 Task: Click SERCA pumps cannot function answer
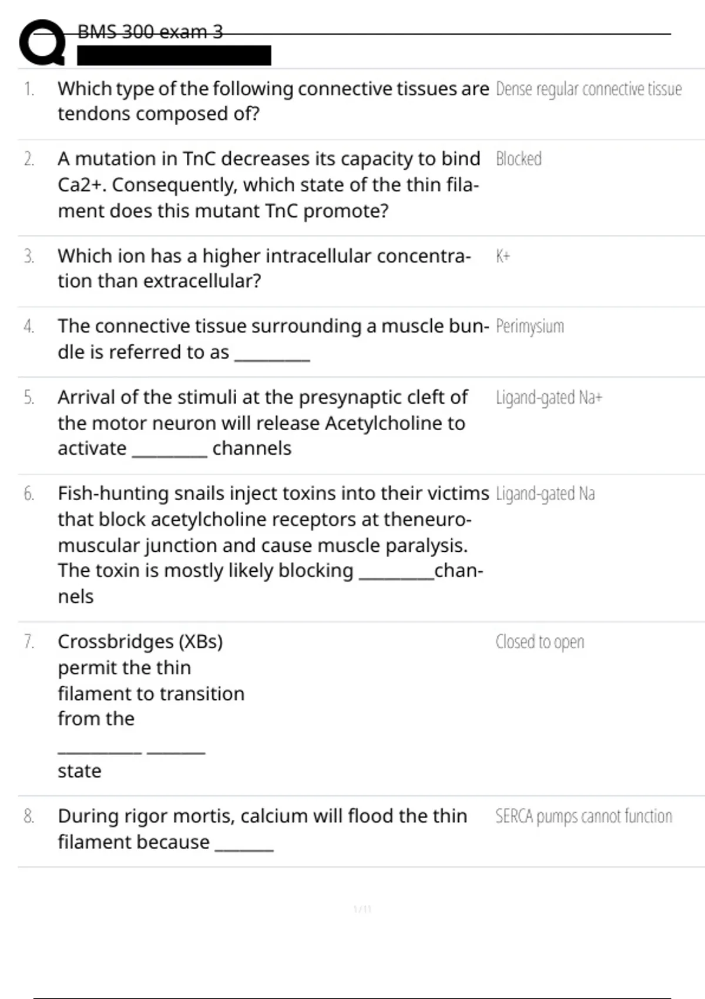(x=584, y=816)
